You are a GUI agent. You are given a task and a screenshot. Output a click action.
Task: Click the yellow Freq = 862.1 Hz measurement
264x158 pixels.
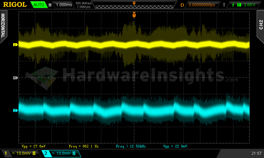tap(83, 146)
